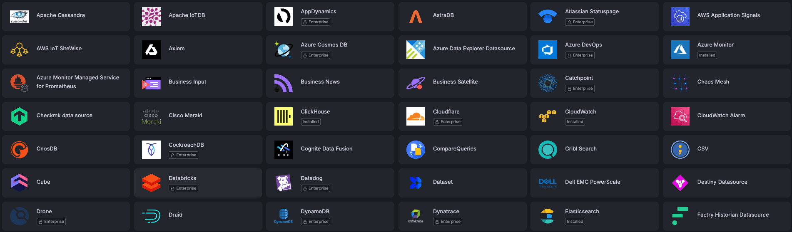Click the Azure DevOps logo
Screen dimensions: 792x232
pos(548,50)
